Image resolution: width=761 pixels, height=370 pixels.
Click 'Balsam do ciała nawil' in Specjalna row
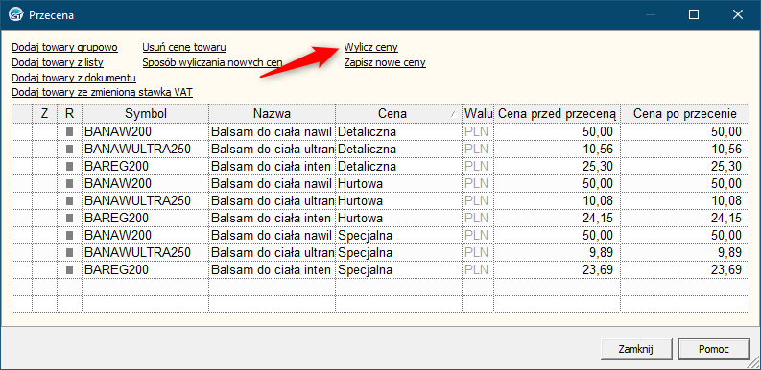tap(273, 235)
